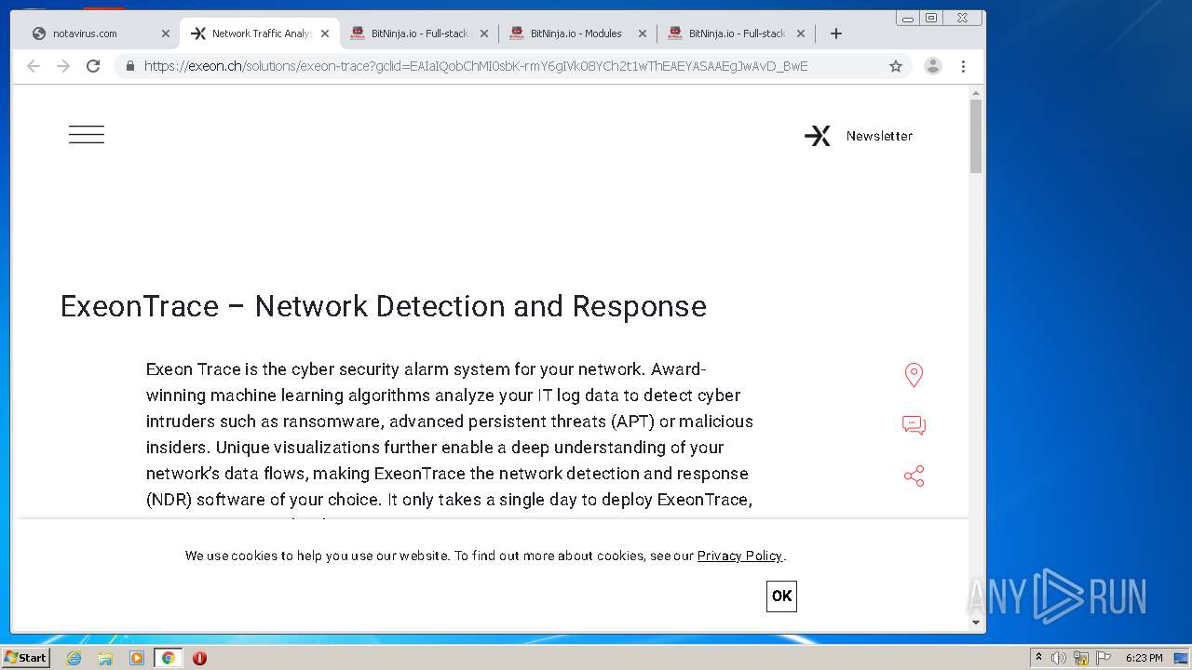This screenshot has width=1192, height=670.
Task: Click the page scrollbar up arrow
Action: click(976, 93)
